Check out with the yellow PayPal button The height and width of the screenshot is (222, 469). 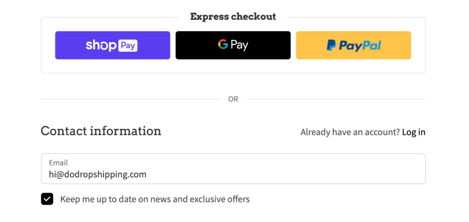[x=354, y=45]
